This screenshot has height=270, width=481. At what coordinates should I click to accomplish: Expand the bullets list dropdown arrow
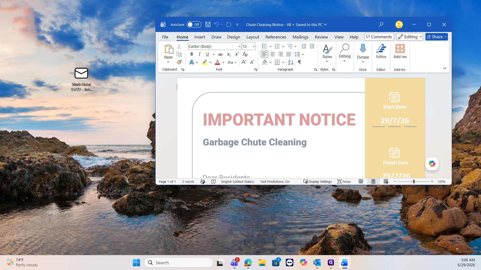pos(270,46)
